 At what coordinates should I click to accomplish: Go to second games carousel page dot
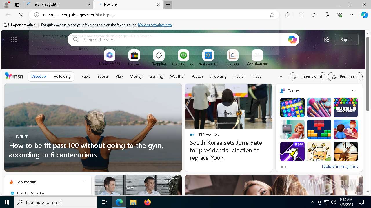point(285,167)
